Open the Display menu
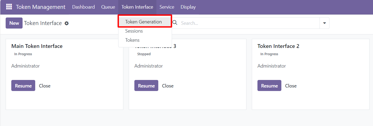Image resolution: width=373 pixels, height=126 pixels. click(188, 7)
